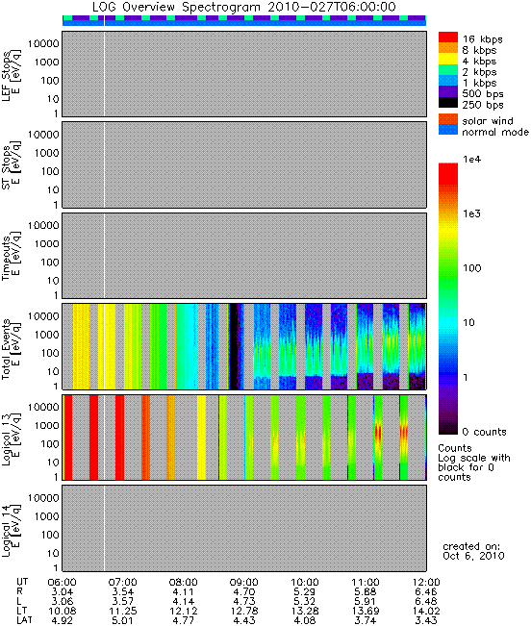Click the L value 6.48
This screenshot has height=626, width=531.
(426, 602)
